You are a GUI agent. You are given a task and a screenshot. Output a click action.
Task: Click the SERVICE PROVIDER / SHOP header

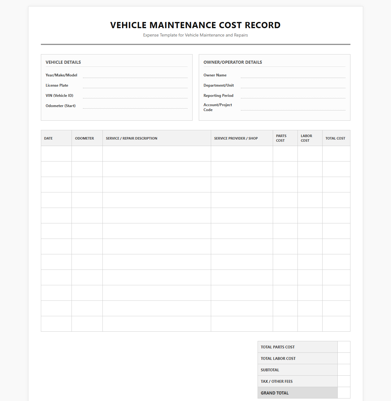click(x=242, y=138)
